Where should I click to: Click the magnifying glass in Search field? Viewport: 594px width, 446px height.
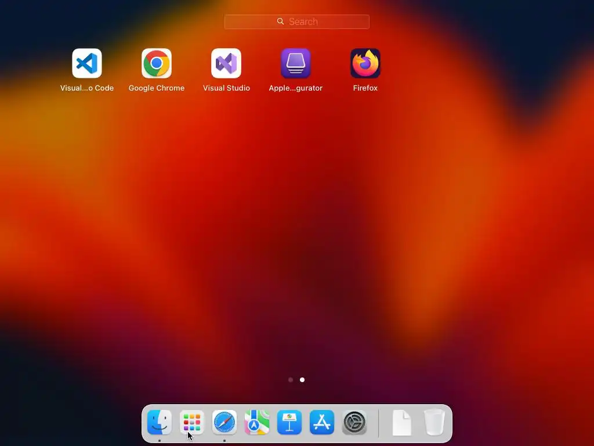pos(280,21)
